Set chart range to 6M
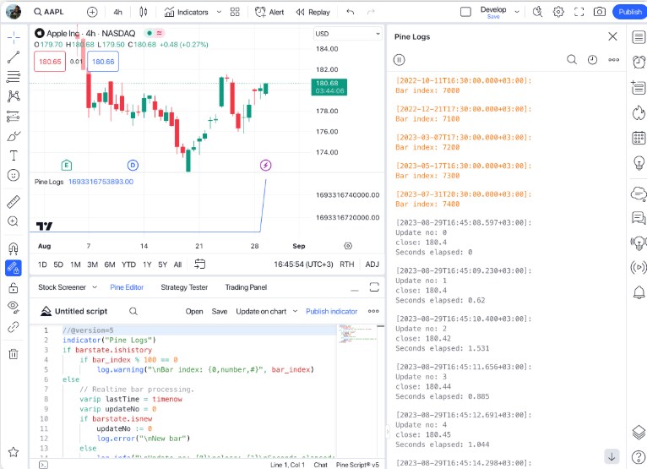Viewport: 647px width, 469px height. pyautogui.click(x=109, y=264)
